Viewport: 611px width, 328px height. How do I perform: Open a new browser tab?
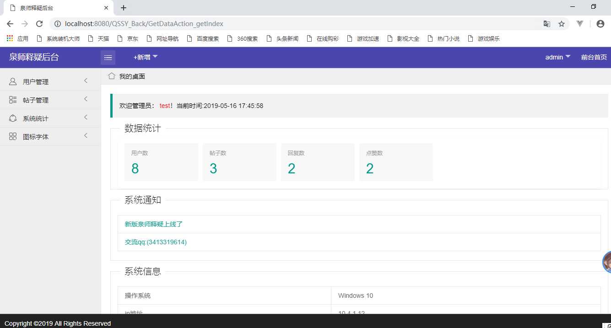pyautogui.click(x=124, y=8)
